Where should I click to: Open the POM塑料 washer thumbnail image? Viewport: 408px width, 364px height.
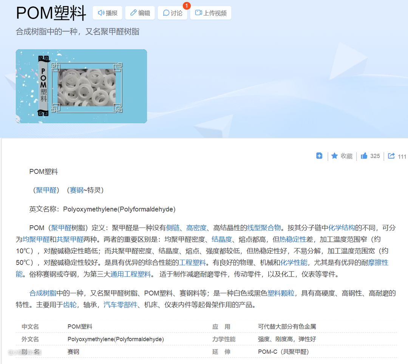[x=81, y=86]
